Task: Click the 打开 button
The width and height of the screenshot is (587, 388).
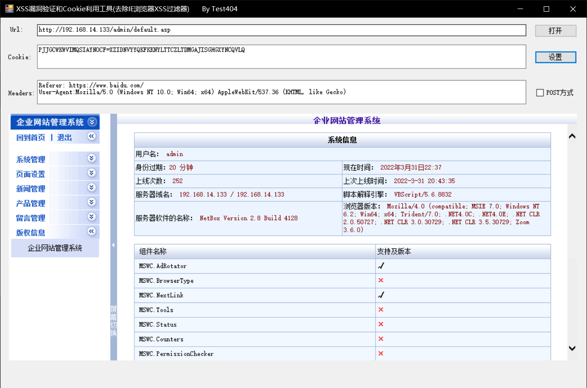Action: coord(555,31)
